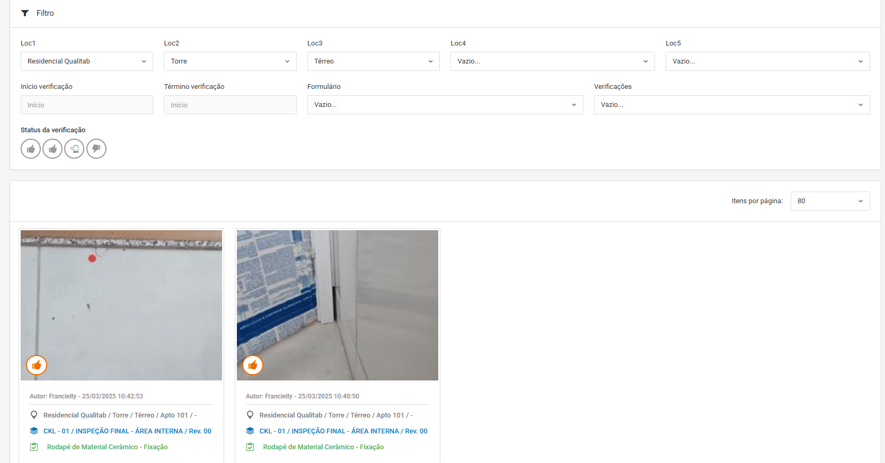
Task: Click CKL - 01 inspection link in 10:40:50 card
Action: (x=343, y=431)
